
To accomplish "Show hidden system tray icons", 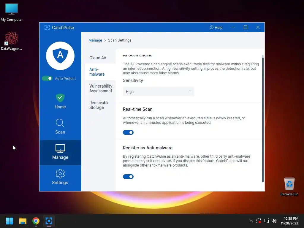I will click(251, 221).
